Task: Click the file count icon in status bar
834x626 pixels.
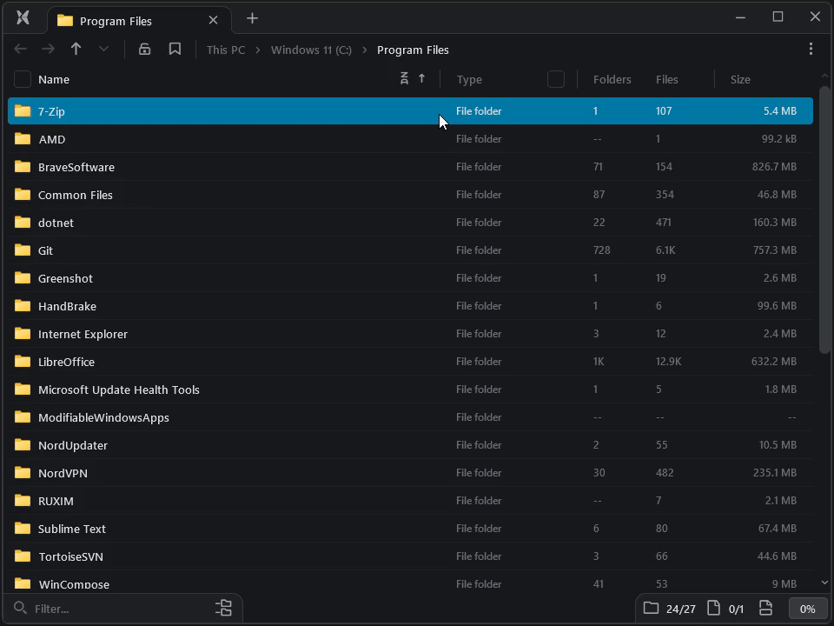Action: (714, 608)
